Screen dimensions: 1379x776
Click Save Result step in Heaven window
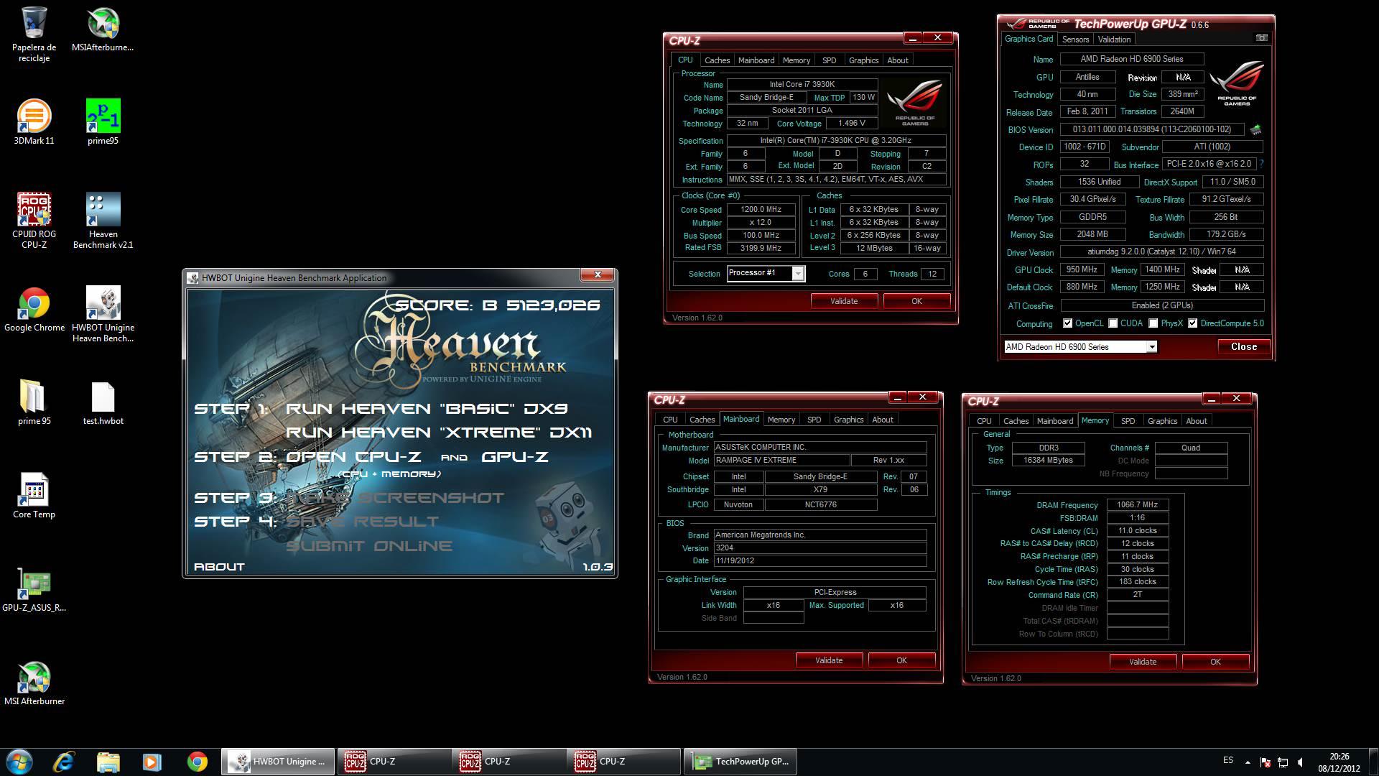point(362,522)
